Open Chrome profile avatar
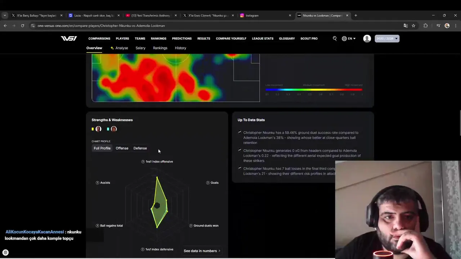The height and width of the screenshot is (259, 461). (447, 26)
